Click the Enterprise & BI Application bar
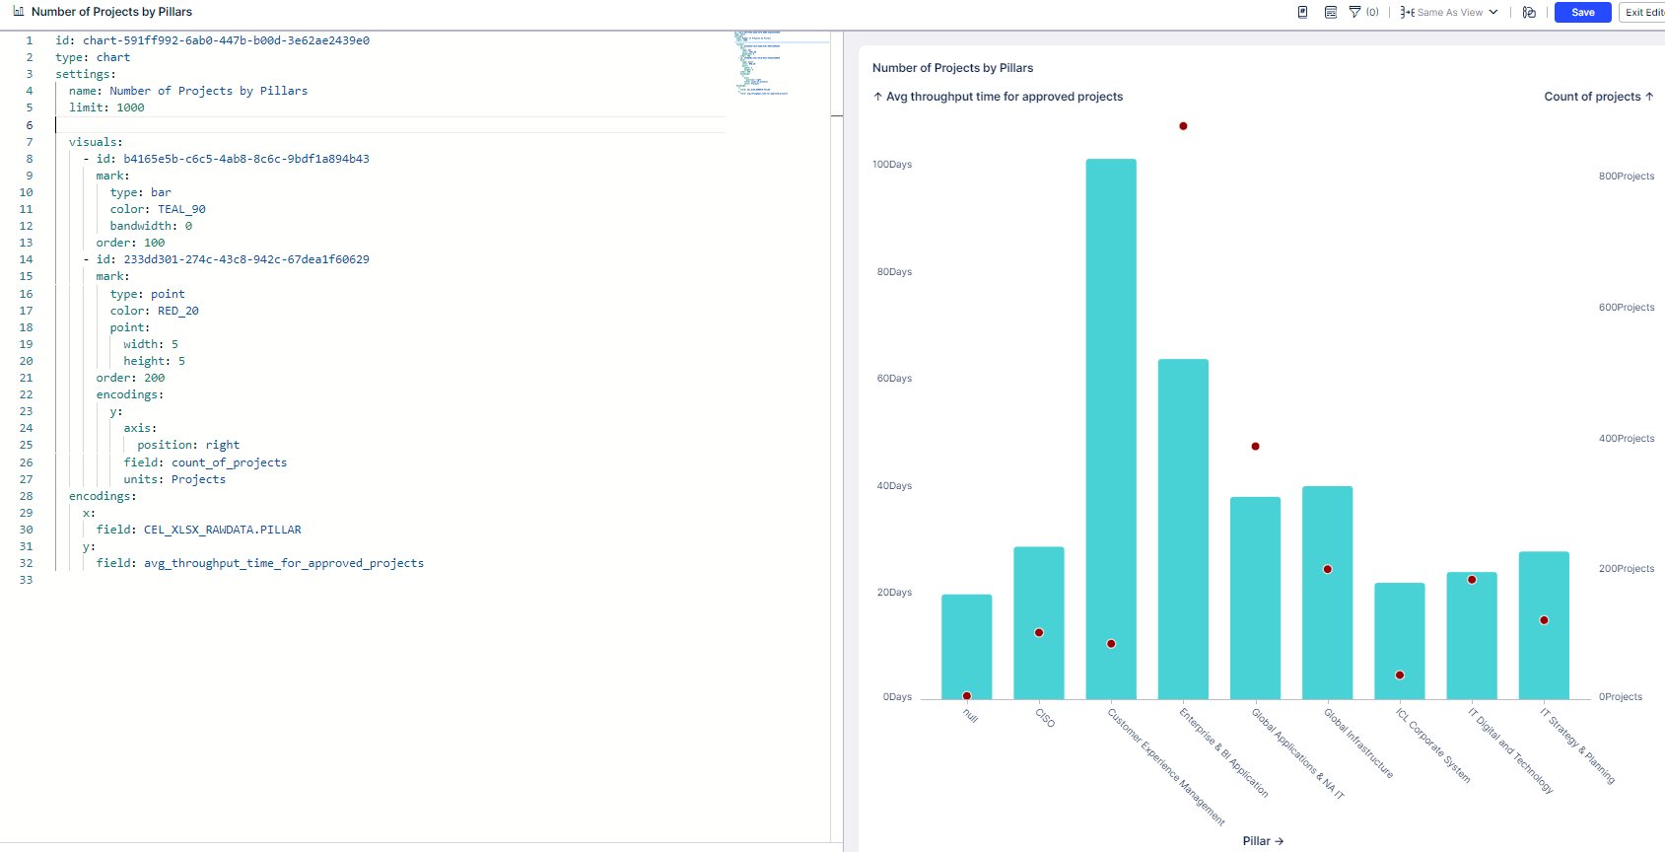Image resolution: width=1665 pixels, height=852 pixels. click(x=1183, y=530)
